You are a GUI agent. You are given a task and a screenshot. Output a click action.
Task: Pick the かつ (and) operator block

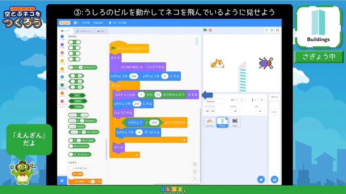pos(77,95)
